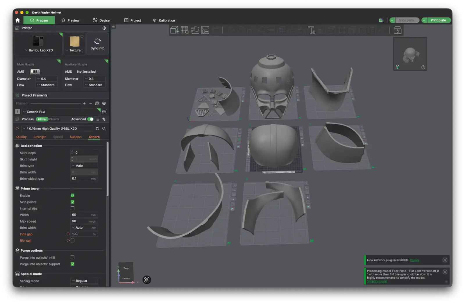Open the 0.16mm High Quality preset dropdown

pyautogui.click(x=58, y=128)
